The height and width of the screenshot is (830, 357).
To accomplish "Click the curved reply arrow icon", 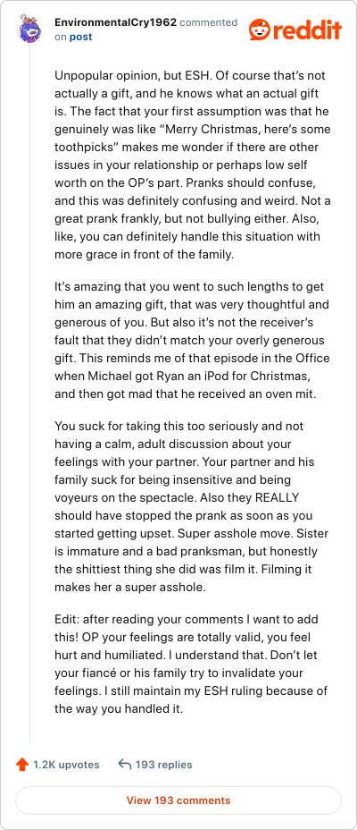I will (x=125, y=765).
